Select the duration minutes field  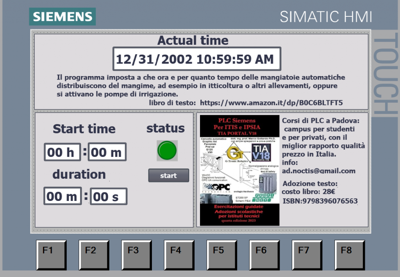tap(62, 196)
